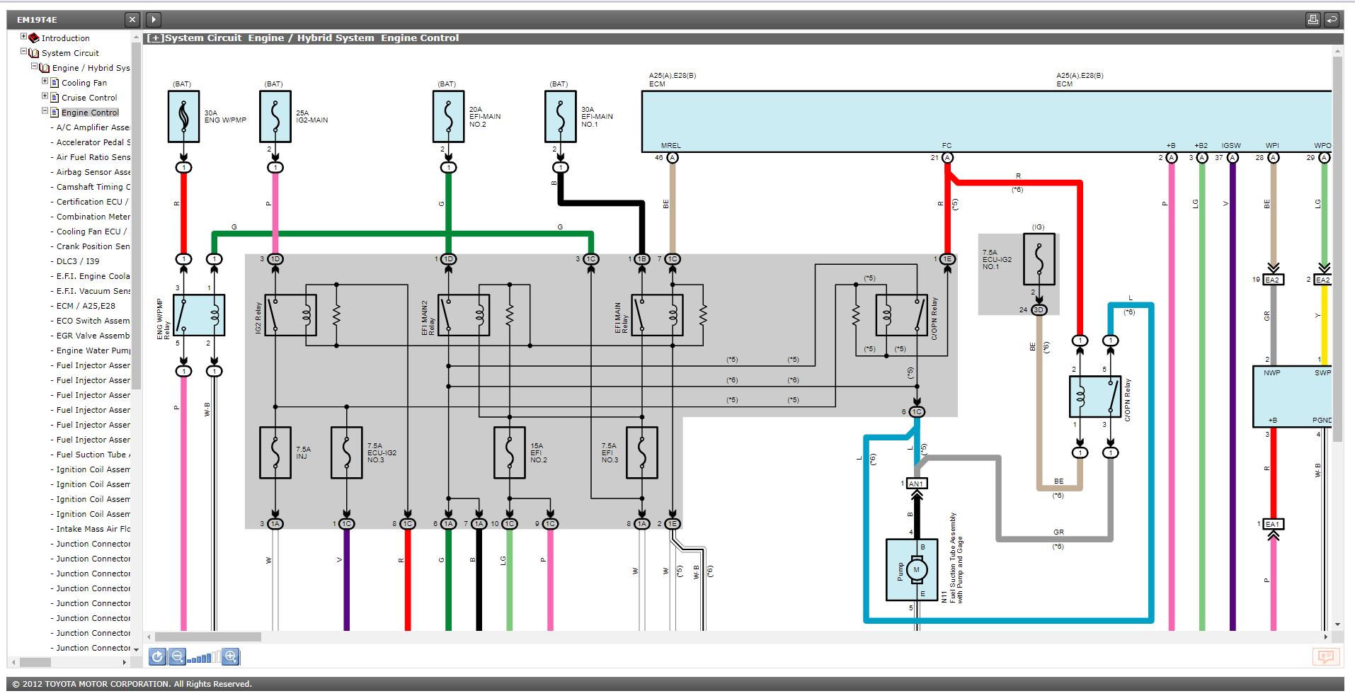Viewport: 1355px width, 696px height.
Task: Open the Cruise Control circuit page
Action: [89, 98]
